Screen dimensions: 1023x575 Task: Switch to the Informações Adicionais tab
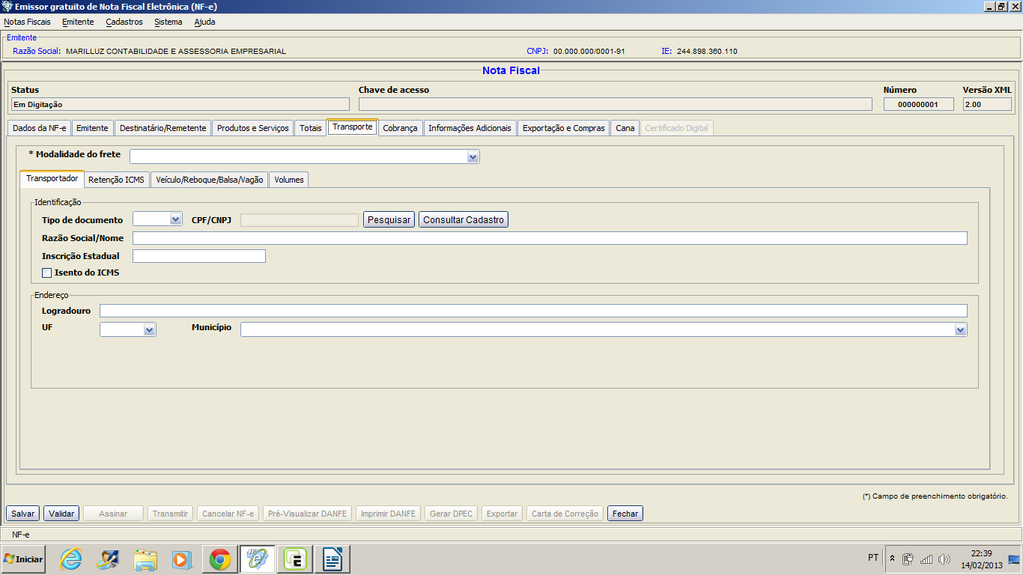click(470, 128)
